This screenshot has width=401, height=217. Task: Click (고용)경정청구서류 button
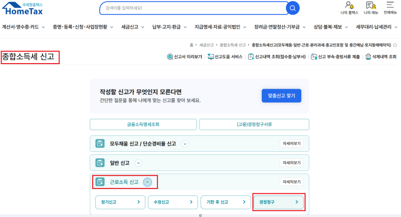click(x=254, y=124)
